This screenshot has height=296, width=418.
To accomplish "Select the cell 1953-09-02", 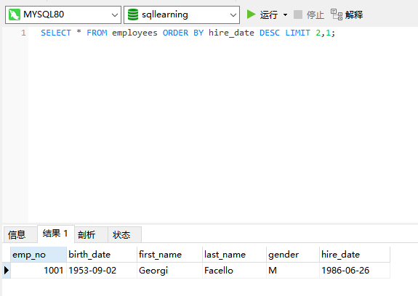I will tap(102, 271).
